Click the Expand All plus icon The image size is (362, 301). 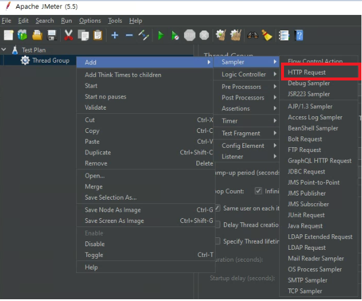pyautogui.click(x=115, y=35)
